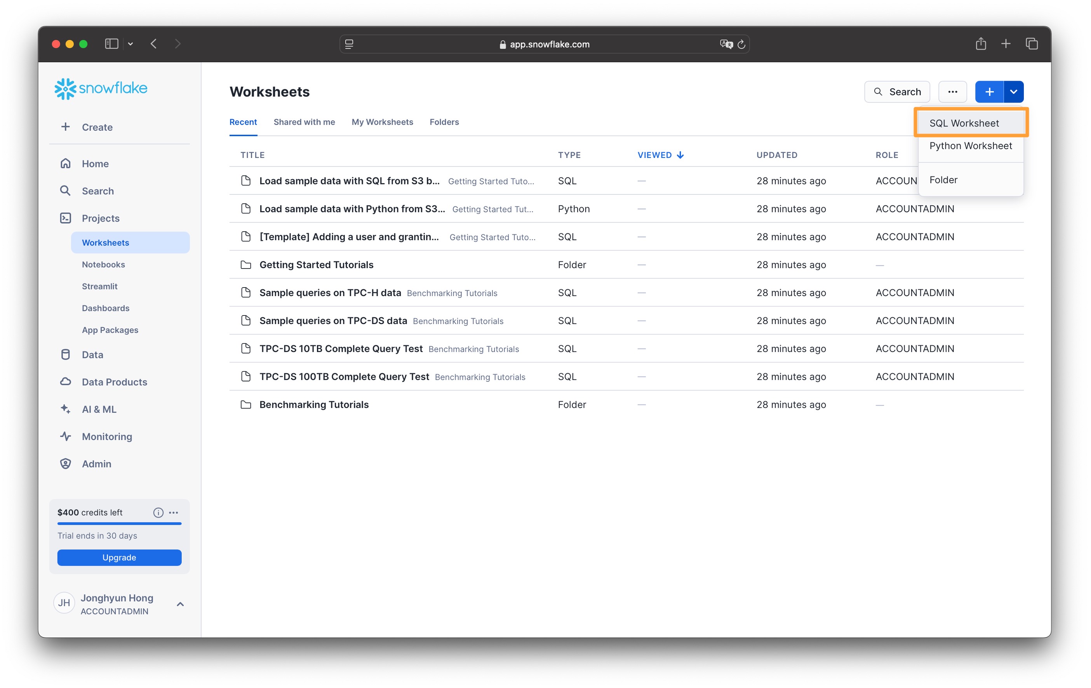Open the Home page from sidebar

[x=95, y=163]
